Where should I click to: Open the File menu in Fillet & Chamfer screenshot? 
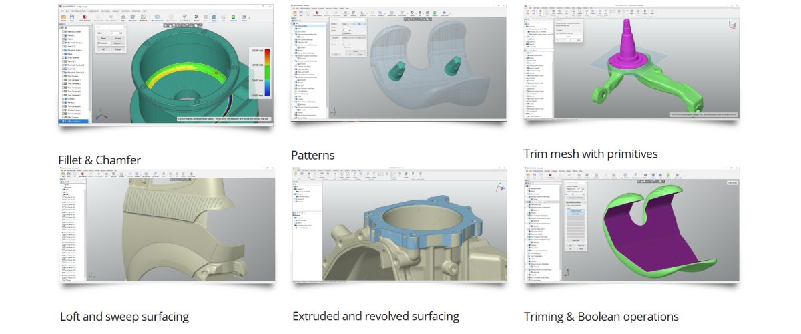pyautogui.click(x=61, y=11)
